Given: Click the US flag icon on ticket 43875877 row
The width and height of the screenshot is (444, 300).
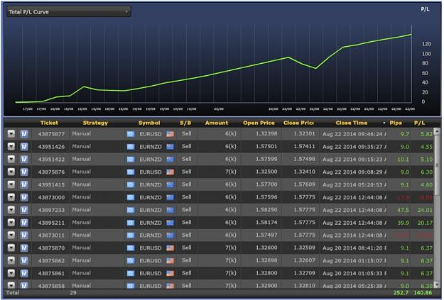Looking at the screenshot, I should coord(170,134).
